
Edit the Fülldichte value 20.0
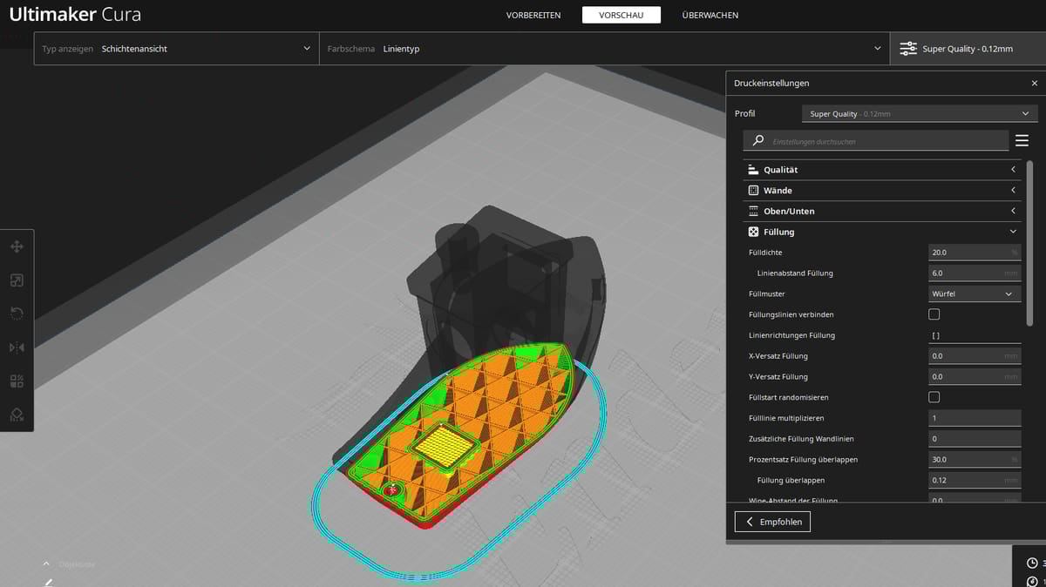pos(975,253)
